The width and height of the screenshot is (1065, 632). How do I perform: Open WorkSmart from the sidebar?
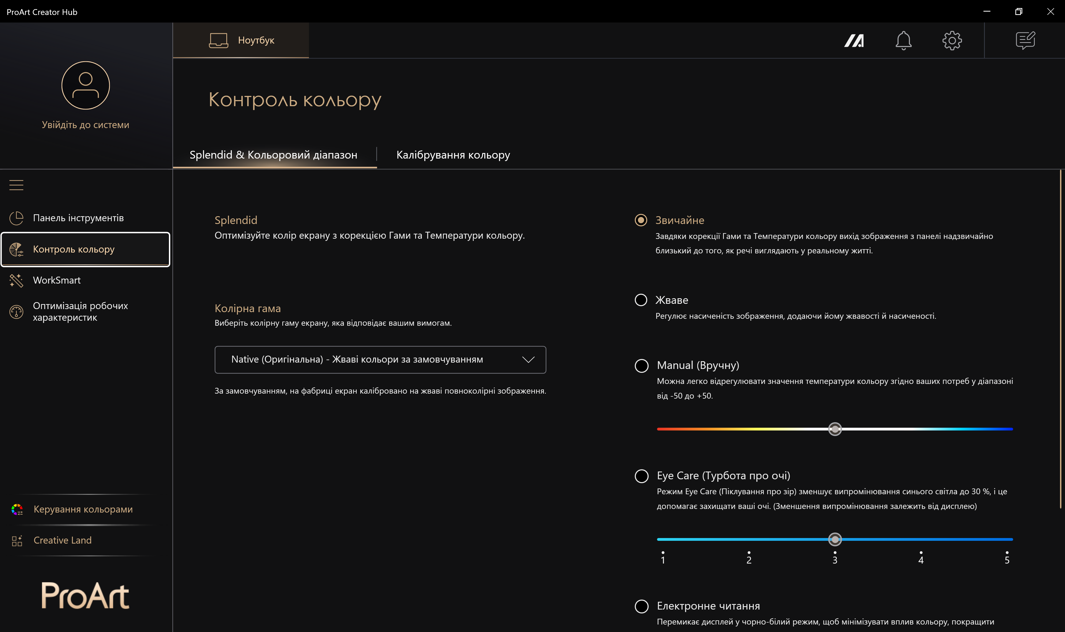coord(57,280)
